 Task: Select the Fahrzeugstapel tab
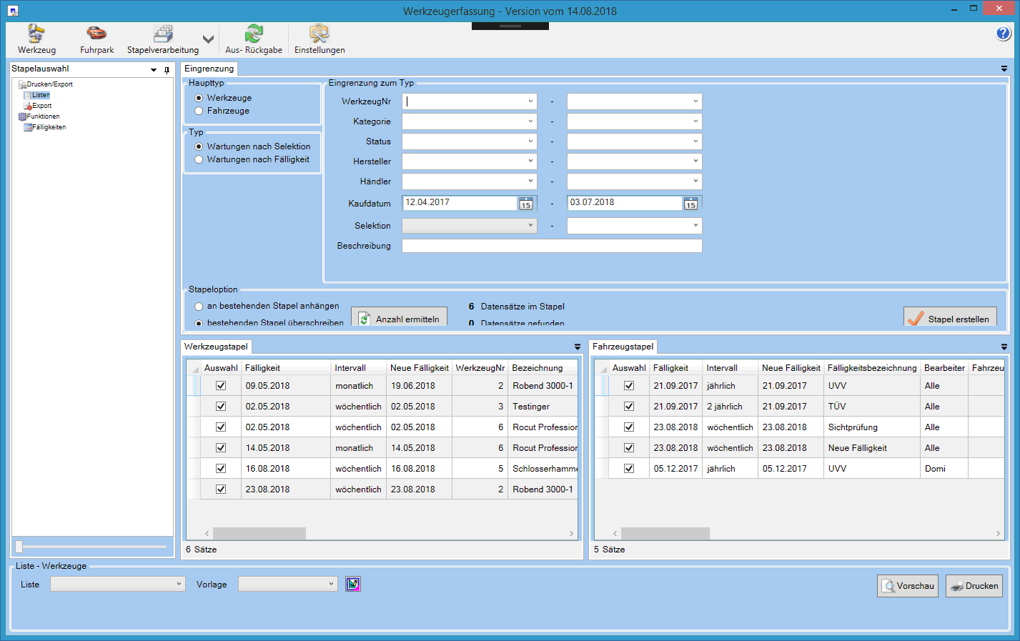623,347
